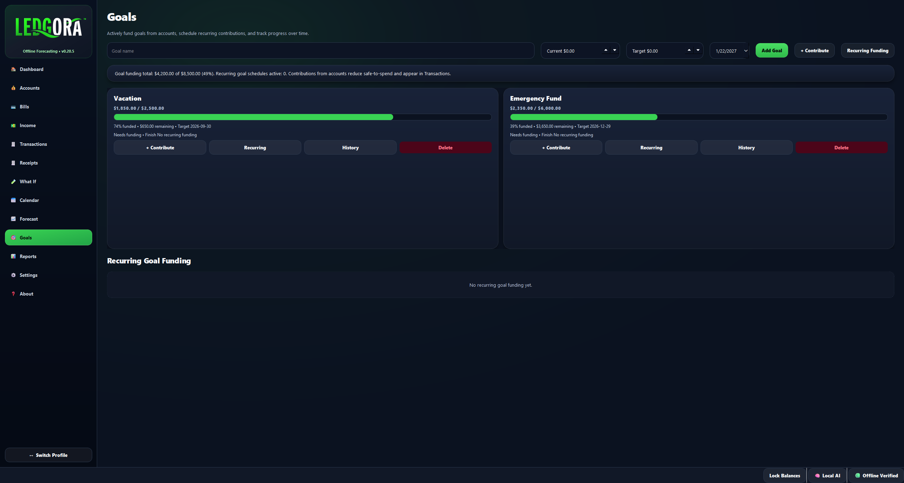Open the Dashboard sidebar icon
Screen dimensions: 904x483
pos(13,69)
